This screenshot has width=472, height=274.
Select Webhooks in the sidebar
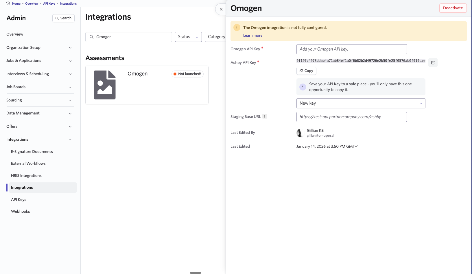click(x=20, y=211)
